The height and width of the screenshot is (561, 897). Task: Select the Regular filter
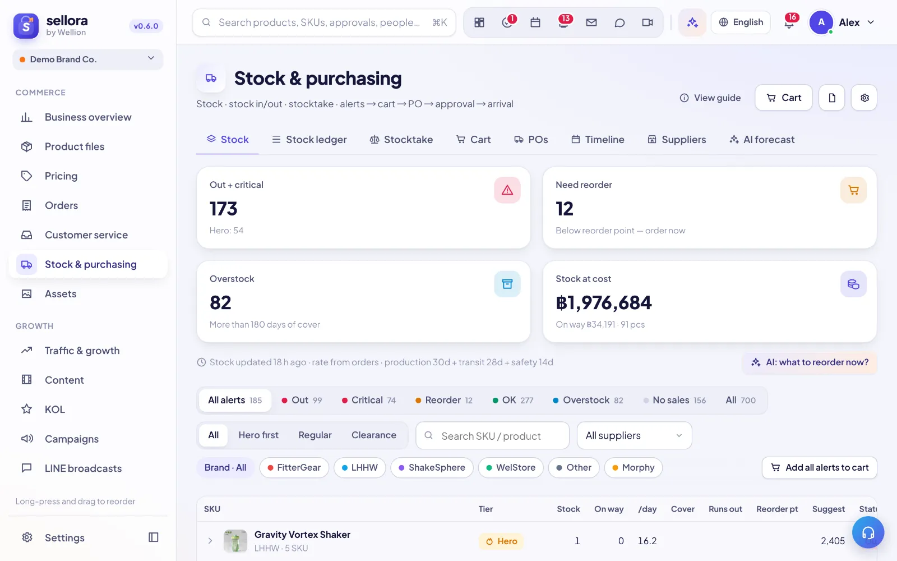(x=315, y=435)
